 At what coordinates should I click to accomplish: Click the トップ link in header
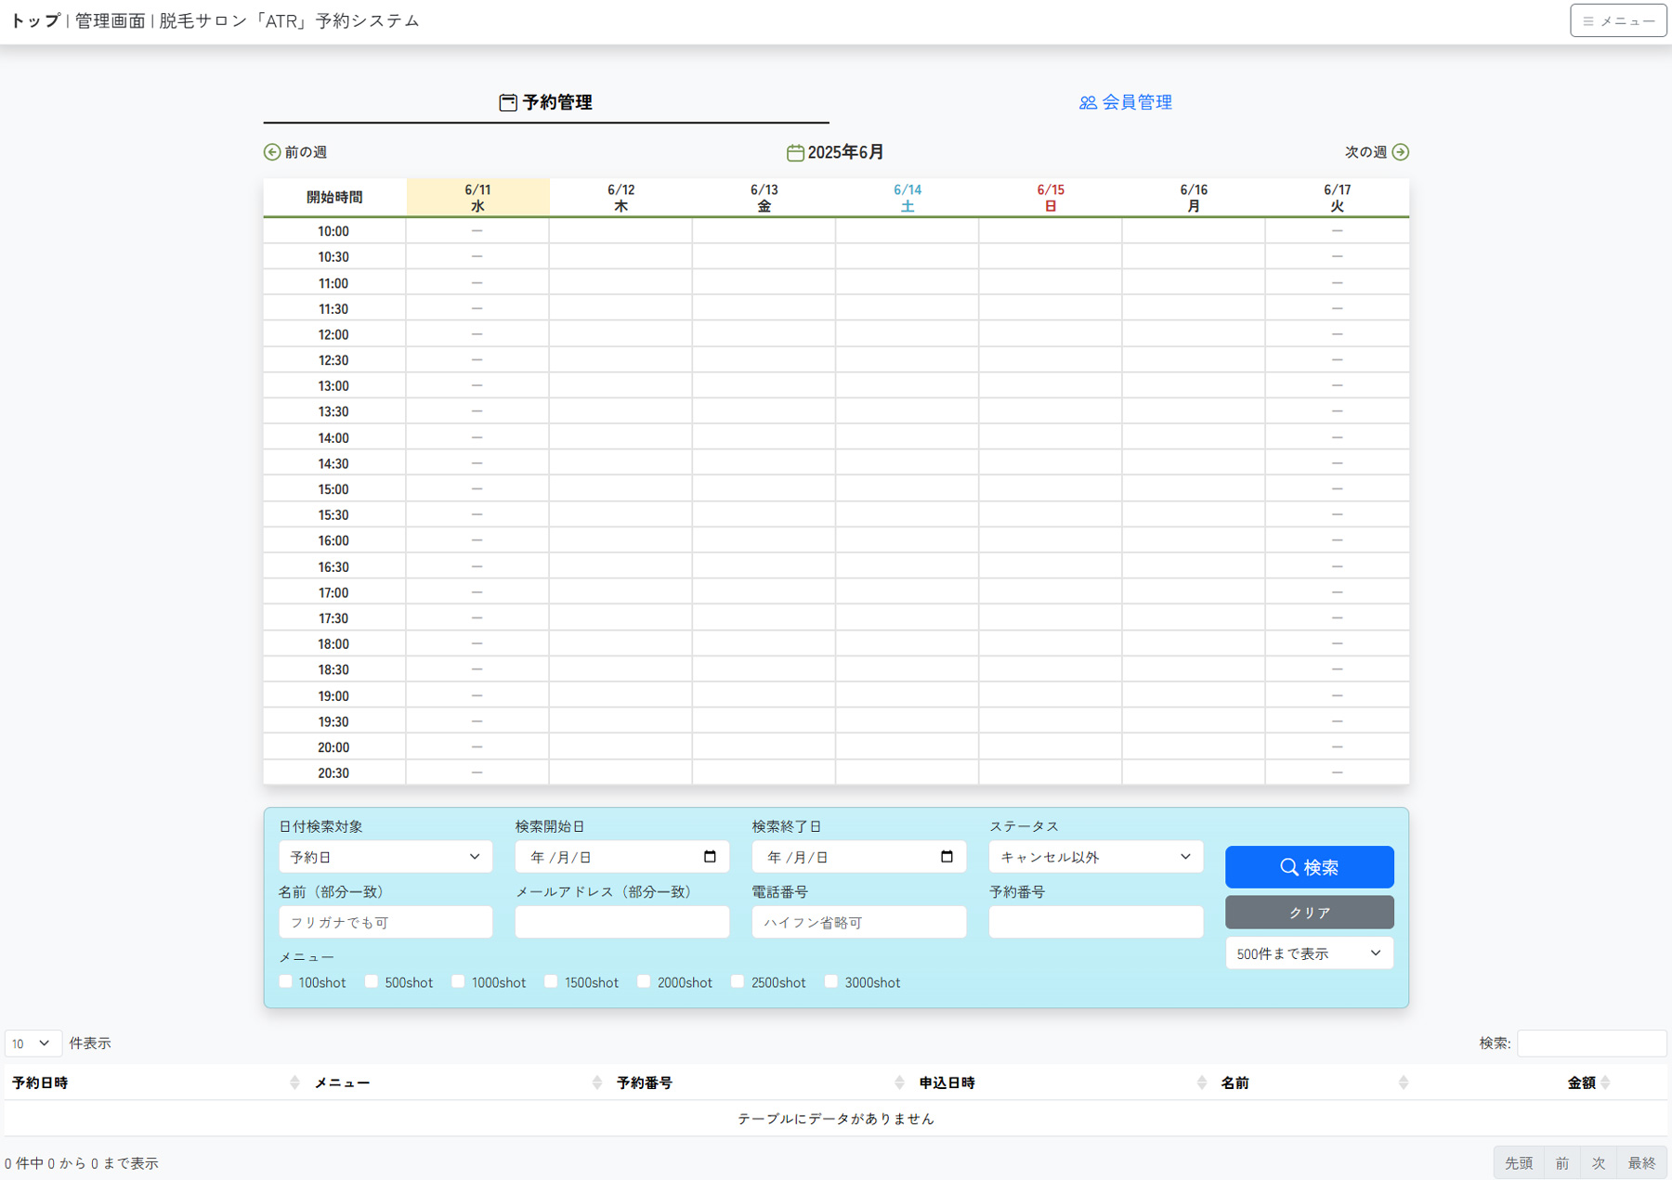(34, 20)
